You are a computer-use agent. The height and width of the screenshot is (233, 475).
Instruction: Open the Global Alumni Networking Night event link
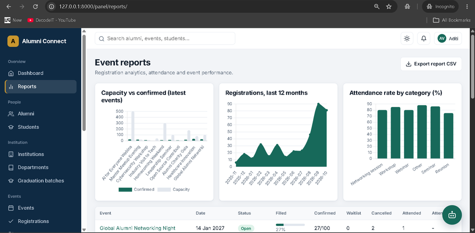tap(137, 228)
